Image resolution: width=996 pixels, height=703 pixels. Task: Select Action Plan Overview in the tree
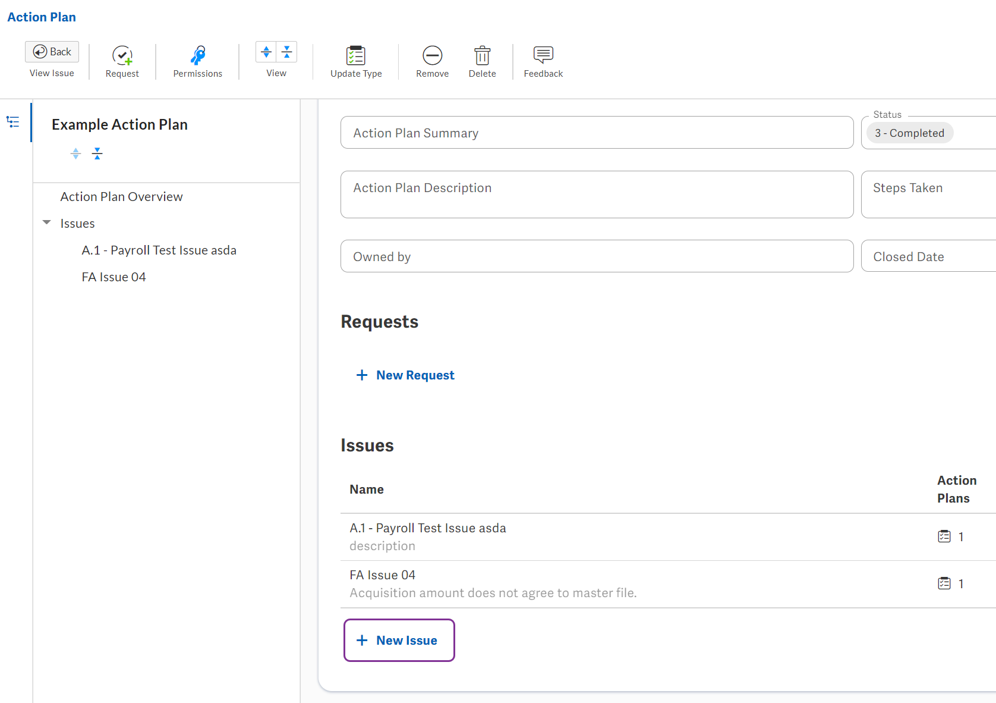click(121, 197)
